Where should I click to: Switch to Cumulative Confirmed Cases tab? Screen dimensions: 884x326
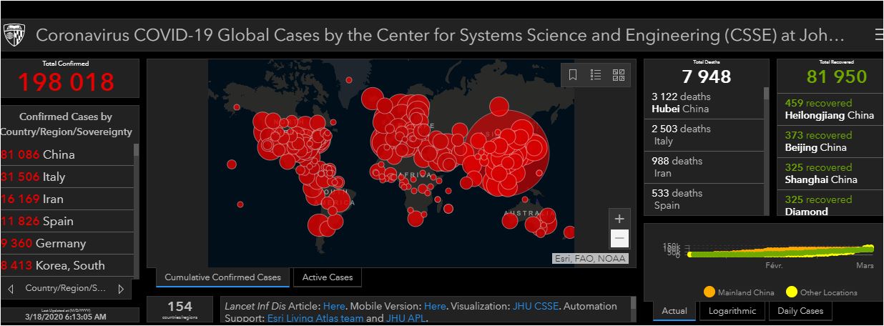click(x=222, y=277)
